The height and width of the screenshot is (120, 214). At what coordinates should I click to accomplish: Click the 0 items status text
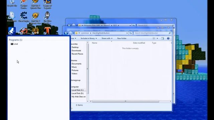79,105
